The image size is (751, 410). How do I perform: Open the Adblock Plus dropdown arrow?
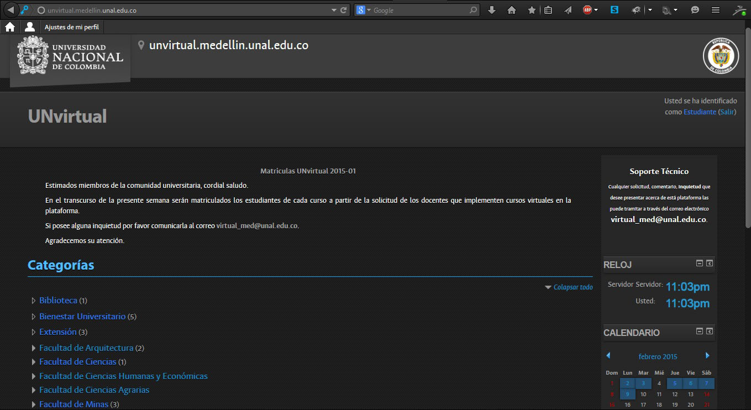[596, 10]
